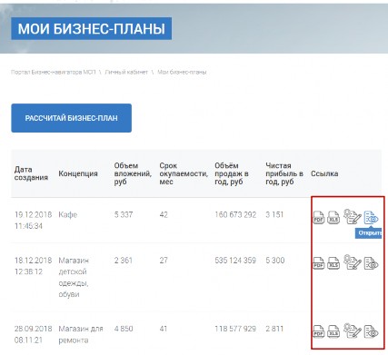Select the 535 124 359 sales value

[235, 261]
